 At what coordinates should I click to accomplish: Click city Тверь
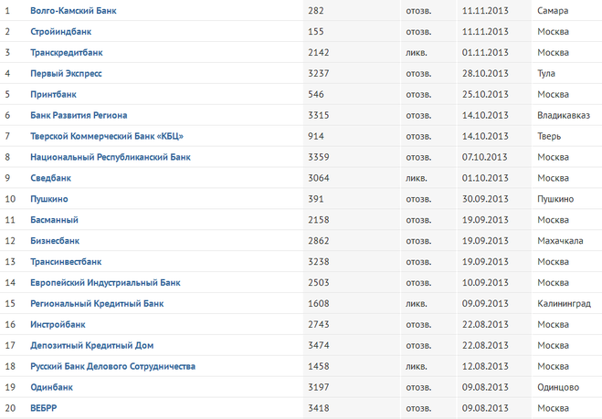pyautogui.click(x=549, y=136)
